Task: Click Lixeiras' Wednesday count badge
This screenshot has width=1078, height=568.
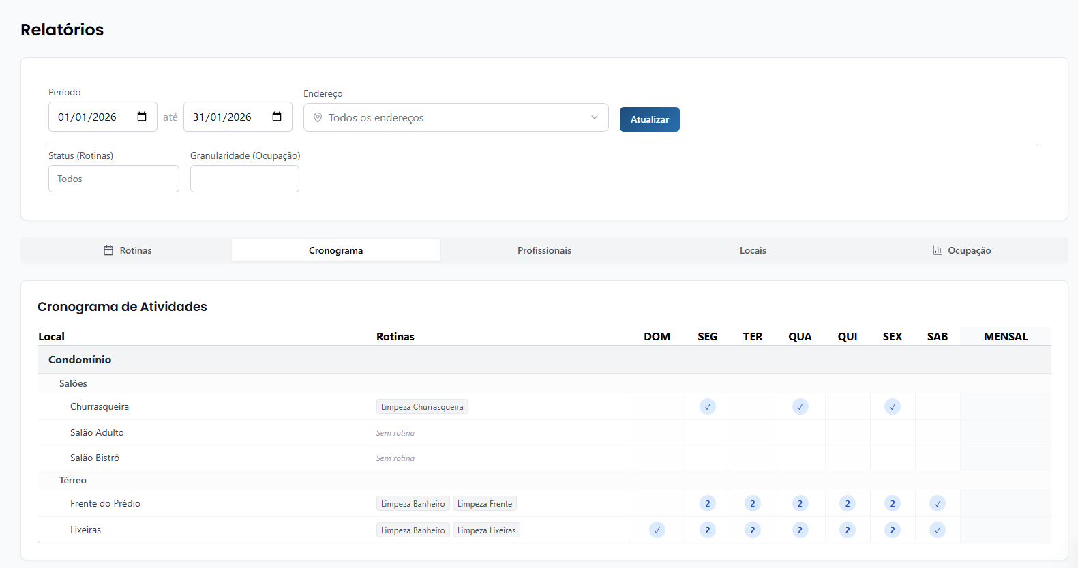Action: pos(800,530)
